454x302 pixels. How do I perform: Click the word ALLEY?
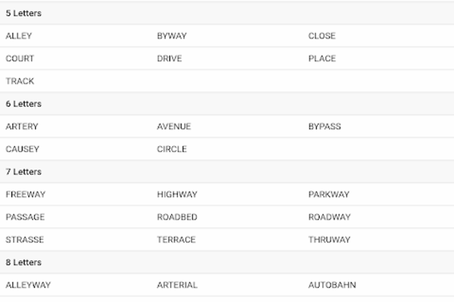click(19, 36)
